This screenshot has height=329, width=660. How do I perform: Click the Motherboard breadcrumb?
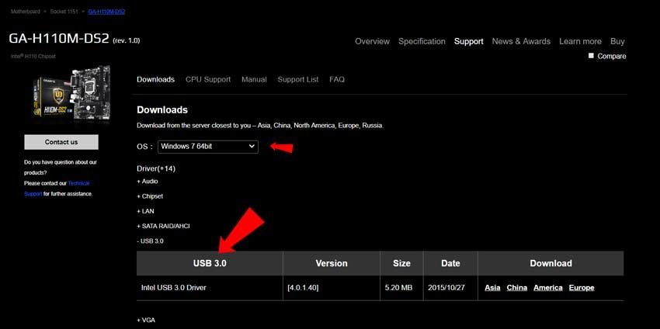(26, 12)
